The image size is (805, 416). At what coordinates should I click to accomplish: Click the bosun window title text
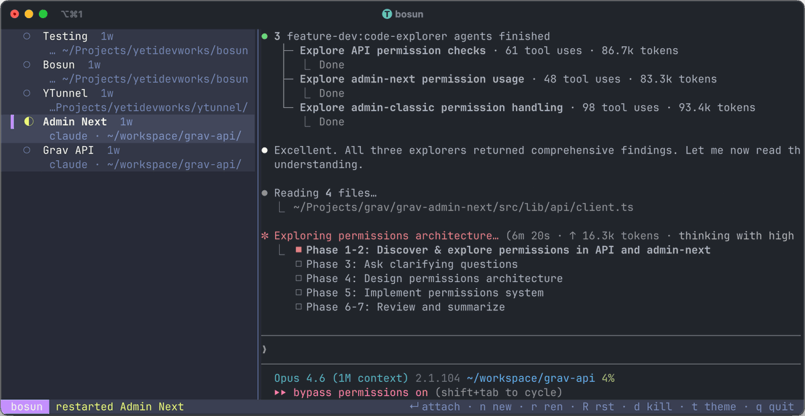[409, 14]
